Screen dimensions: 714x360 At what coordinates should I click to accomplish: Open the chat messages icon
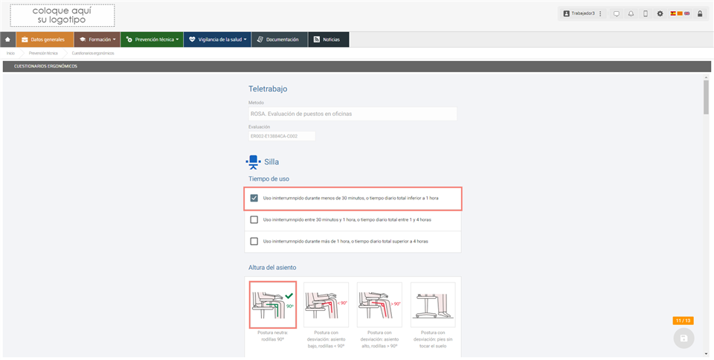coord(616,14)
